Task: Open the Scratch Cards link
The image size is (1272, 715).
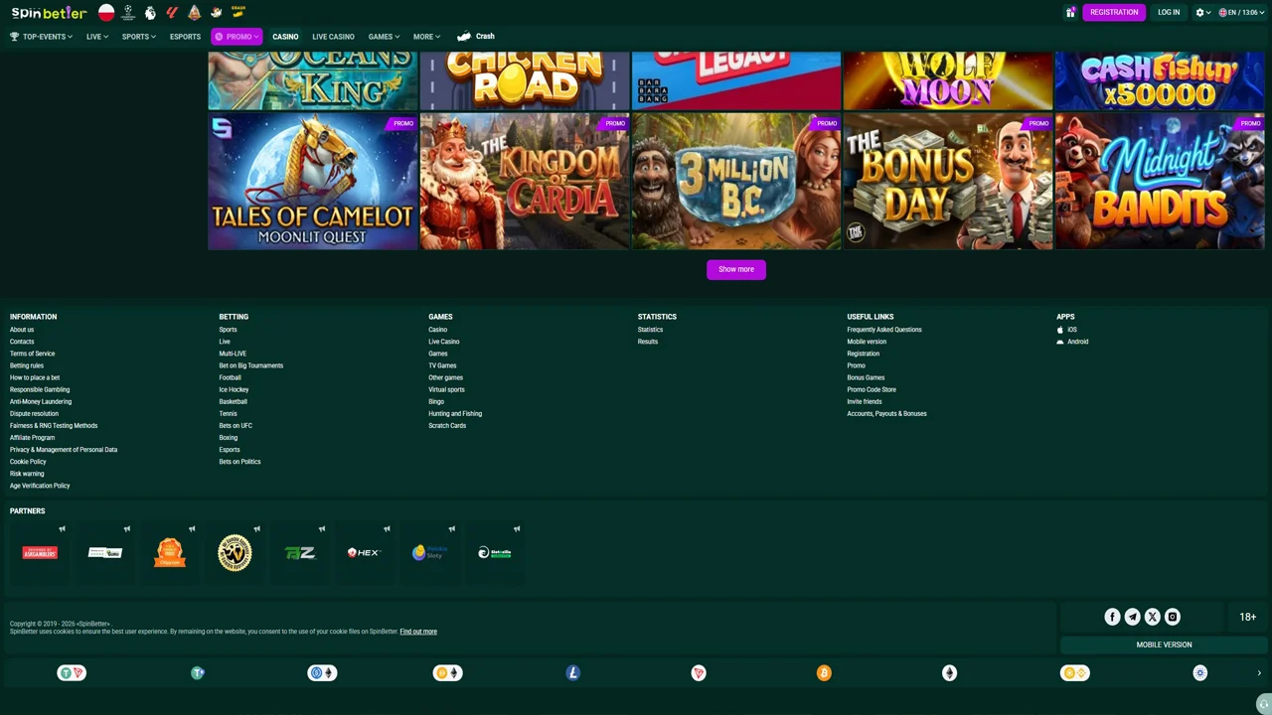Action: pos(447,426)
